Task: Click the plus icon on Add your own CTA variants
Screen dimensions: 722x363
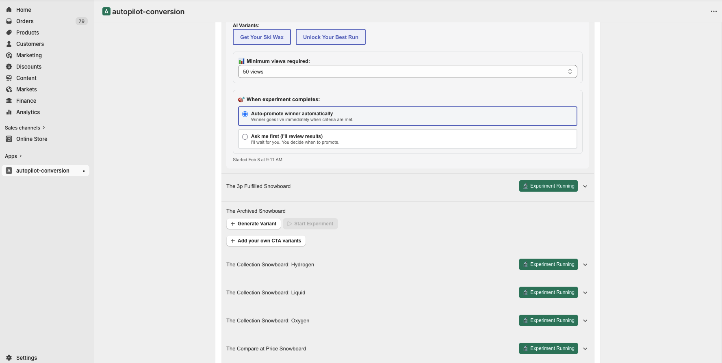Action: point(233,241)
